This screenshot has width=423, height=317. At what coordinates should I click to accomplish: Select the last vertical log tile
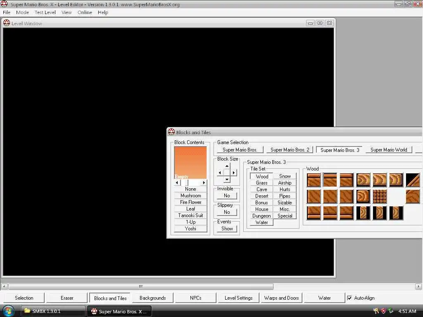point(396,213)
